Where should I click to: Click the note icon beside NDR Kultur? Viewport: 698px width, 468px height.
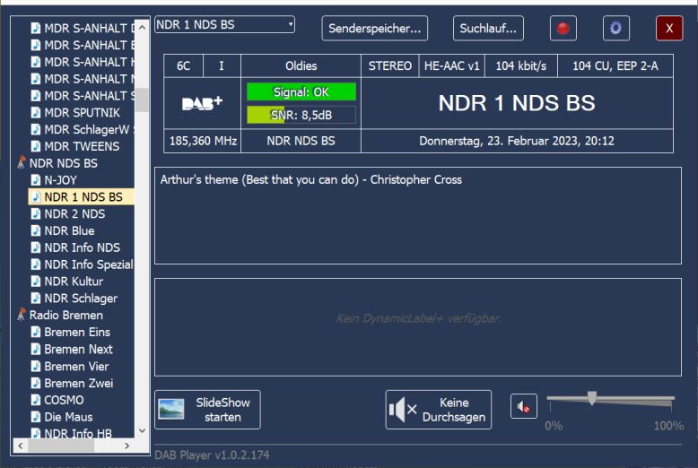pos(36,282)
